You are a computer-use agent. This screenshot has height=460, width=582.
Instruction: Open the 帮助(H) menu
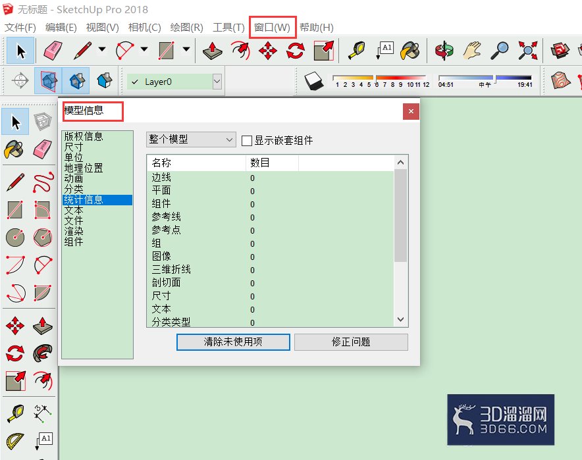point(317,28)
